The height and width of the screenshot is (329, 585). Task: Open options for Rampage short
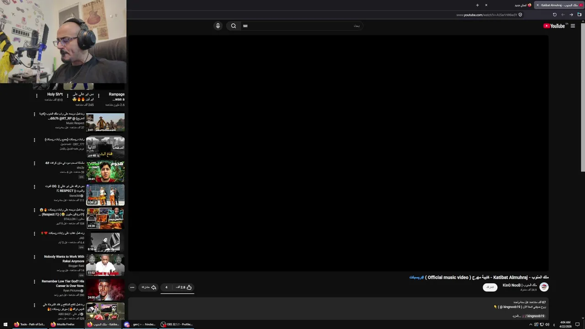point(99,96)
